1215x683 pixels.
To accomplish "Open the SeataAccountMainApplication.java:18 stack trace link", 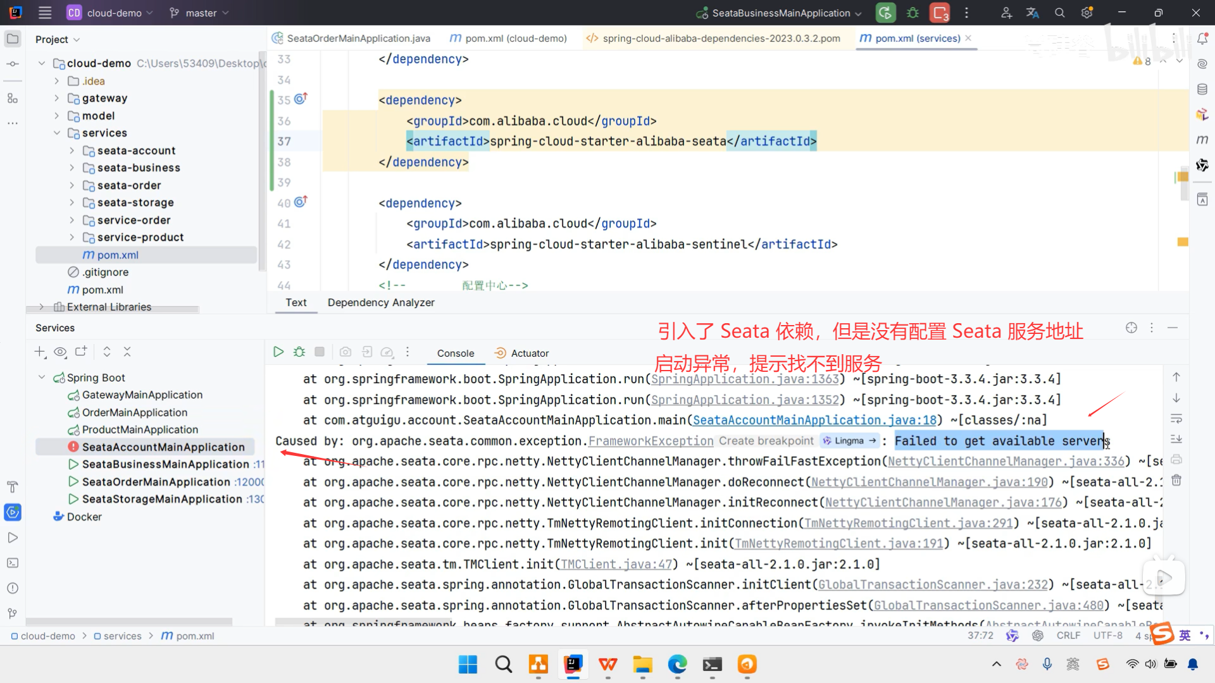I will point(814,421).
